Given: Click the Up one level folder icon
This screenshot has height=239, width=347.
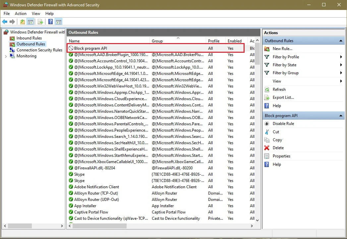Looking at the screenshot, I should pos(22,22).
